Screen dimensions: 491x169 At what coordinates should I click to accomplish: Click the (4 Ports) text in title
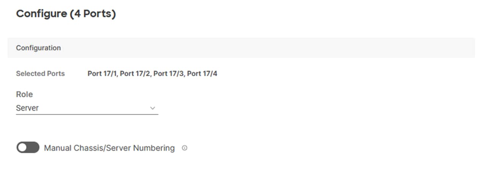pyautogui.click(x=93, y=14)
